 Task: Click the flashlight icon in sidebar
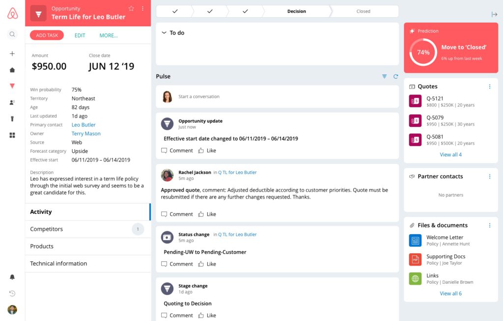pos(12,119)
